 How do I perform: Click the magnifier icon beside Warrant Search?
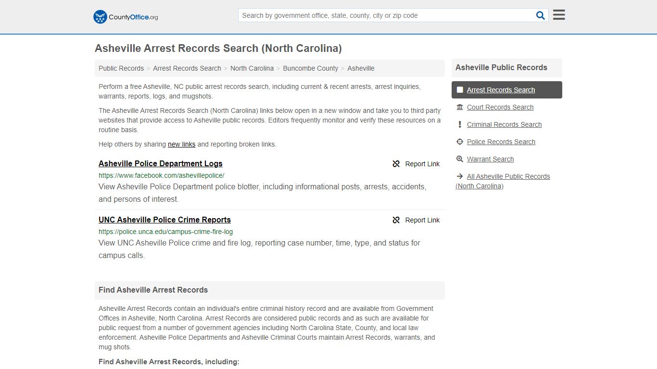(460, 159)
